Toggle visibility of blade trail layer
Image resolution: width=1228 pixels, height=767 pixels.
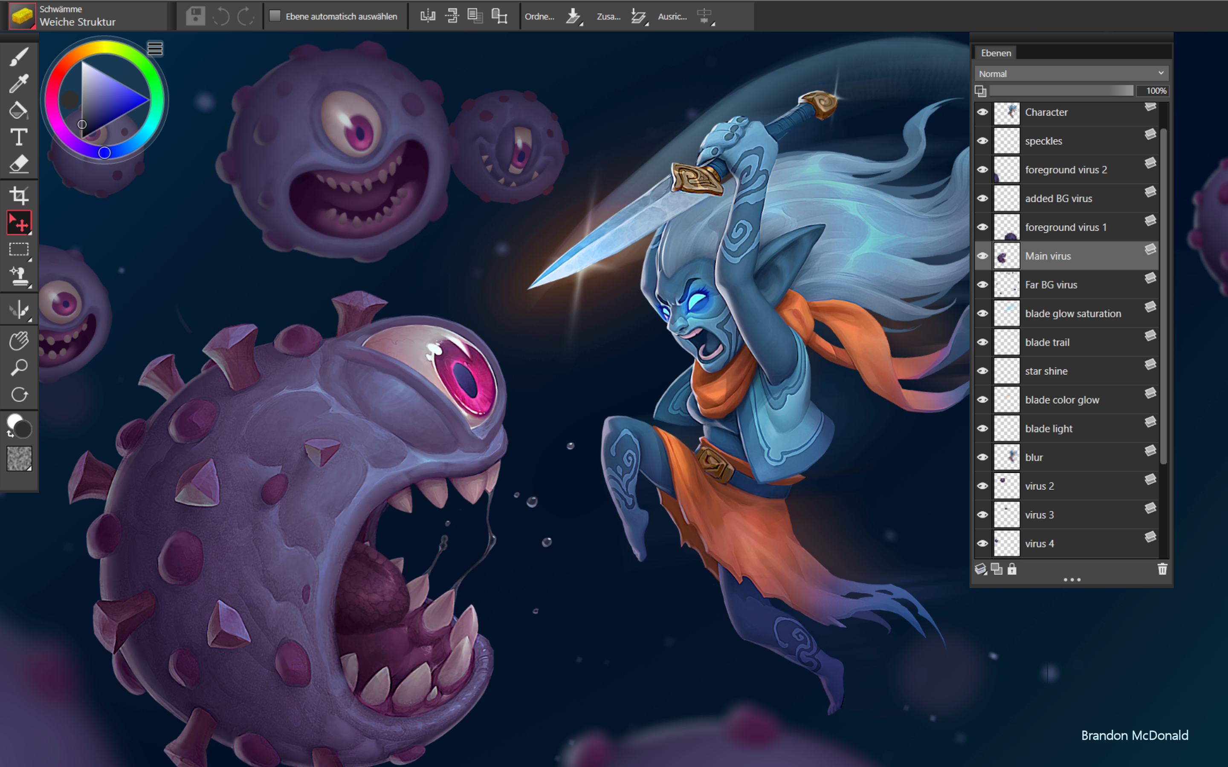coord(982,342)
